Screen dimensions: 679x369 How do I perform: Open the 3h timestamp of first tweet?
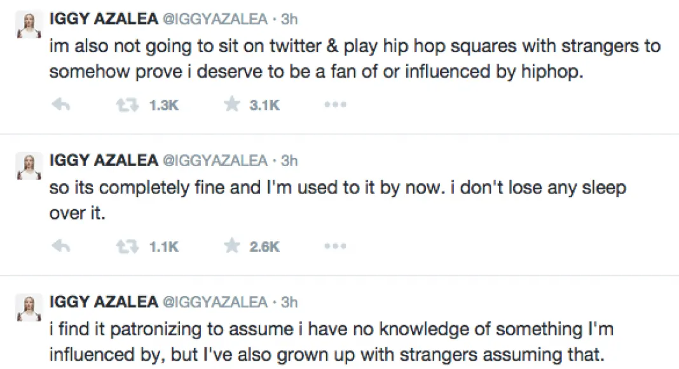289,20
